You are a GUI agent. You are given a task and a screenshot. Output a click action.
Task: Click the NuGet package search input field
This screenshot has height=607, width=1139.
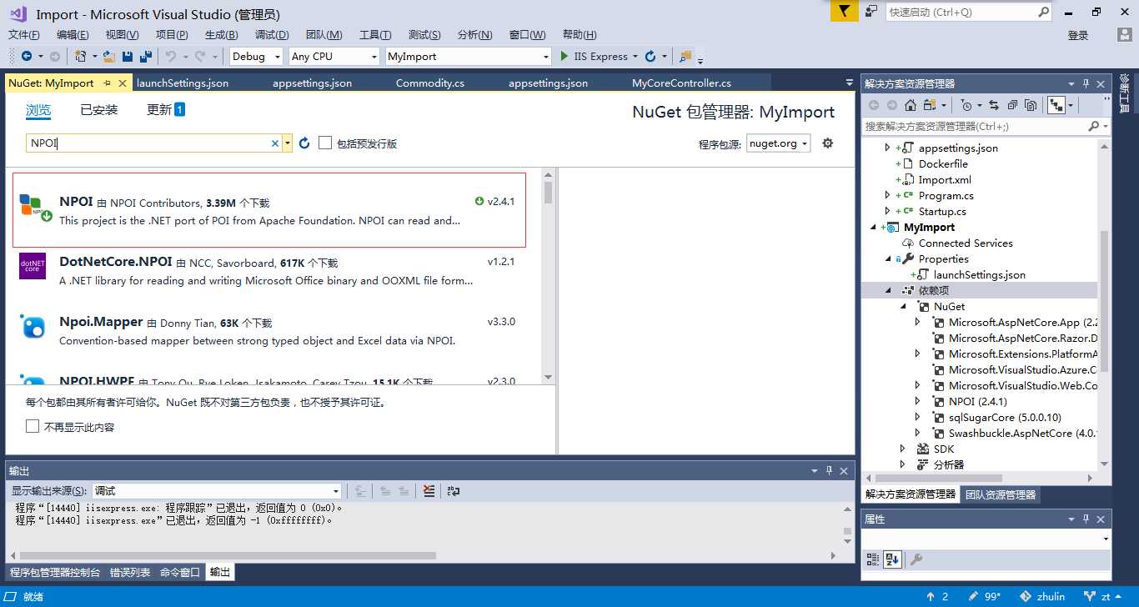[x=148, y=143]
